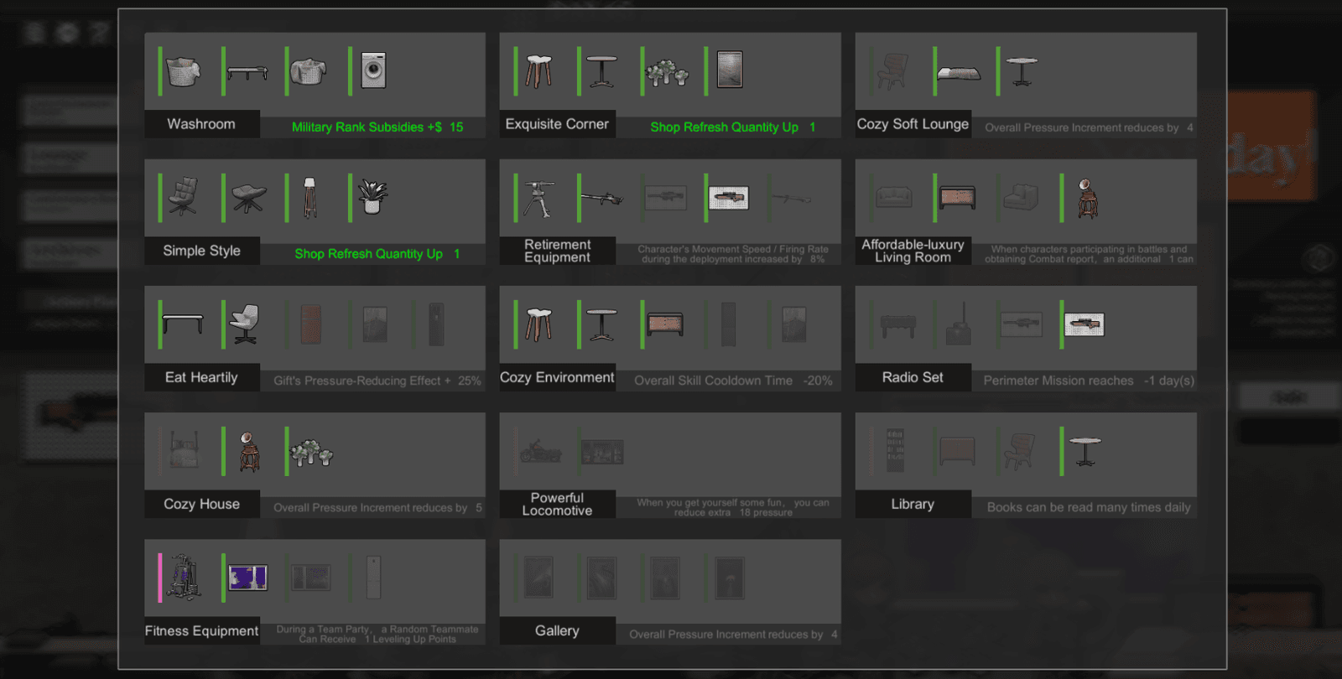Select the potted plant icon in Simple Style

pyautogui.click(x=372, y=198)
